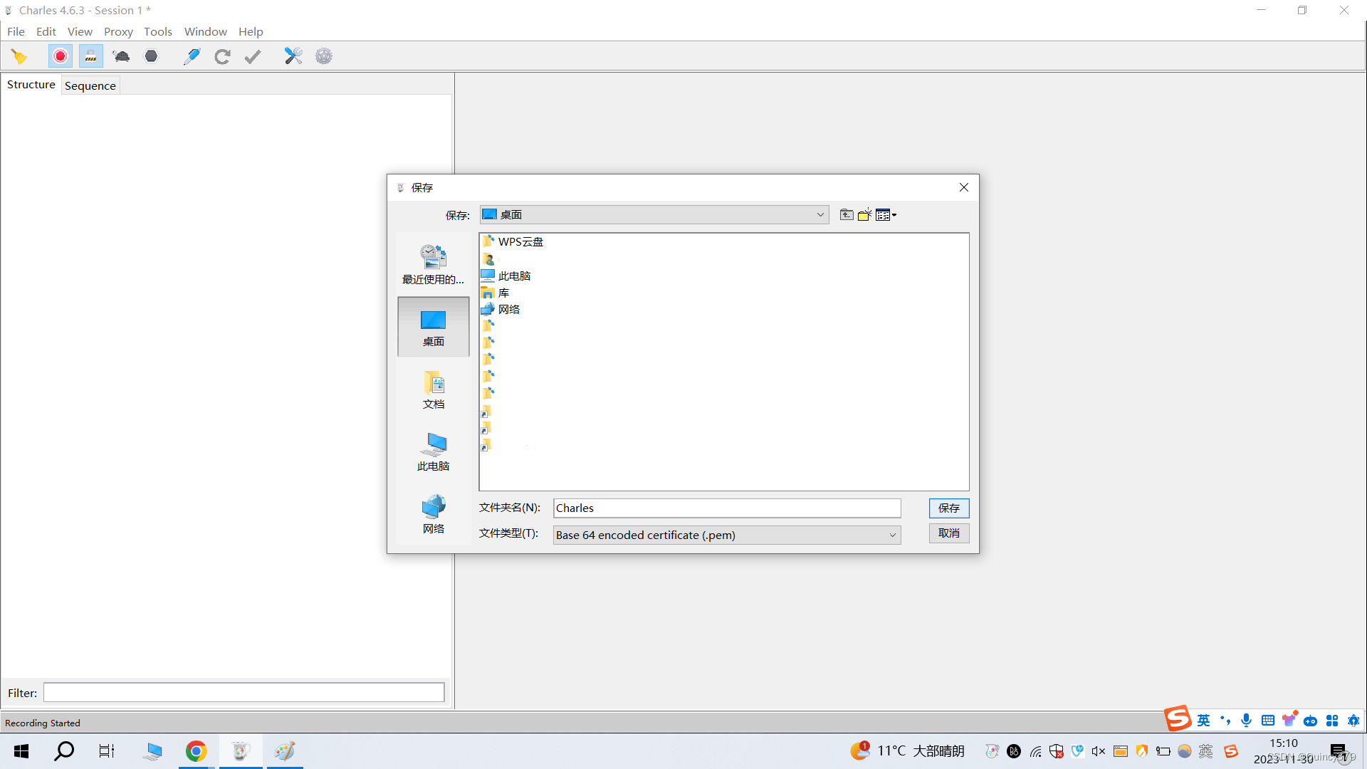Select 此电脑 entry in the file list
This screenshot has width=1367, height=769.
pos(506,276)
